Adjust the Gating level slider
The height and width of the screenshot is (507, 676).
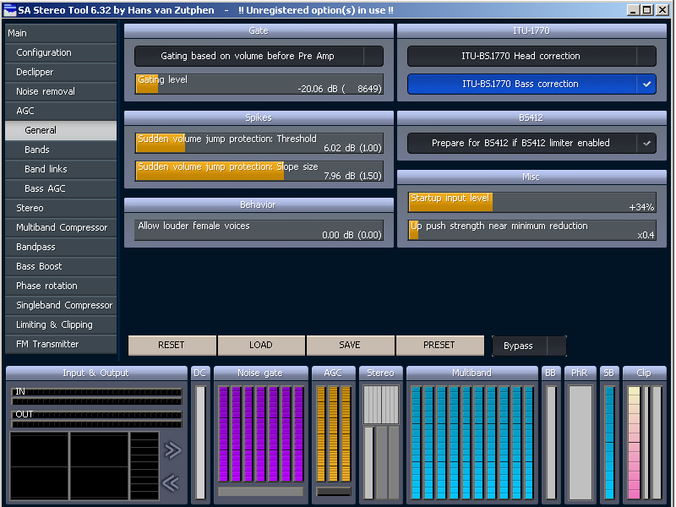click(x=259, y=84)
